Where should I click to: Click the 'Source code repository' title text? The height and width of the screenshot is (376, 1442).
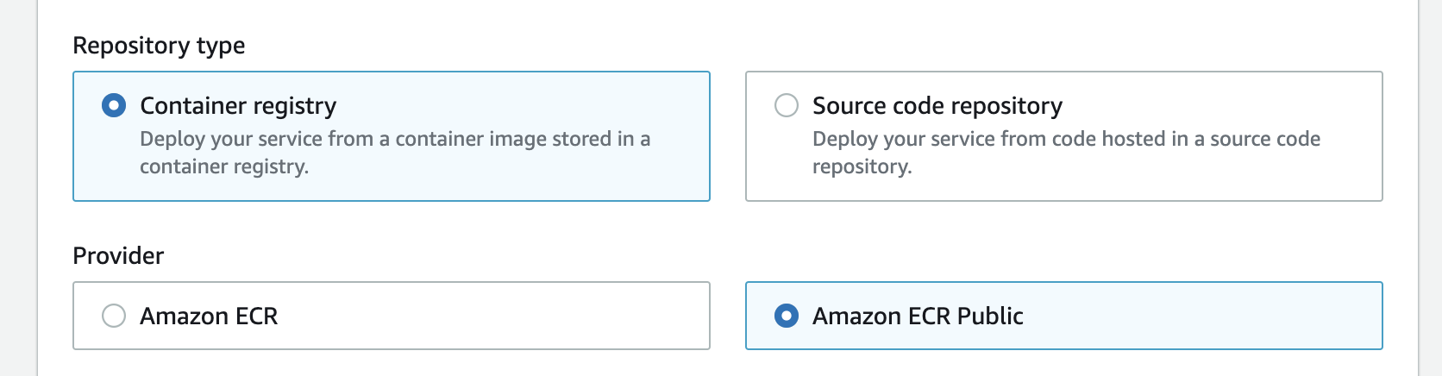tap(937, 105)
